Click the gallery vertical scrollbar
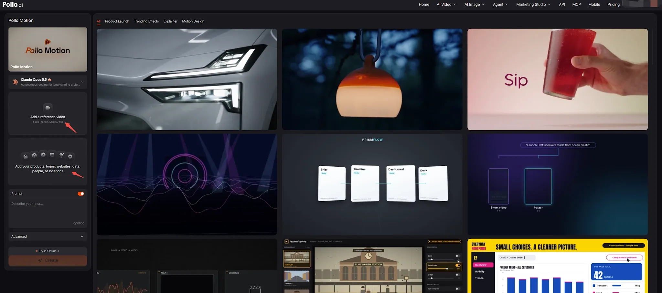Viewport: 662px width, 293px height. click(x=652, y=47)
